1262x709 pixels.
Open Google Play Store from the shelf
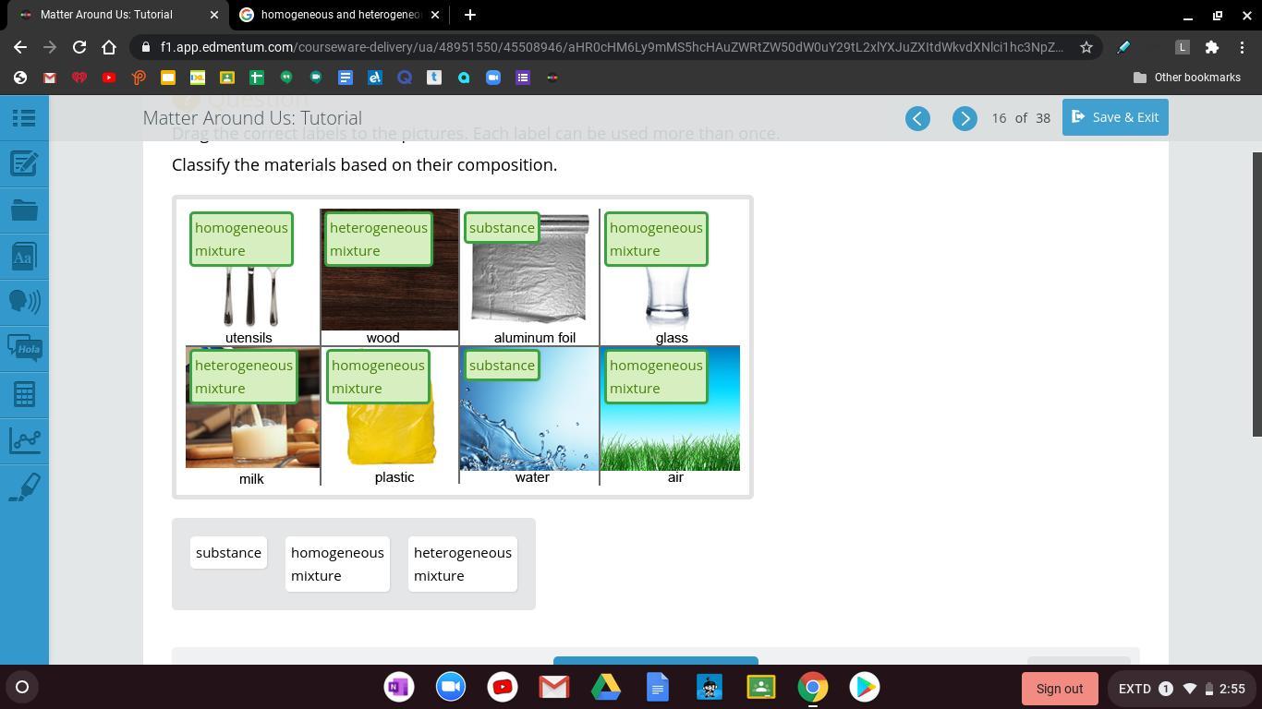point(865,687)
